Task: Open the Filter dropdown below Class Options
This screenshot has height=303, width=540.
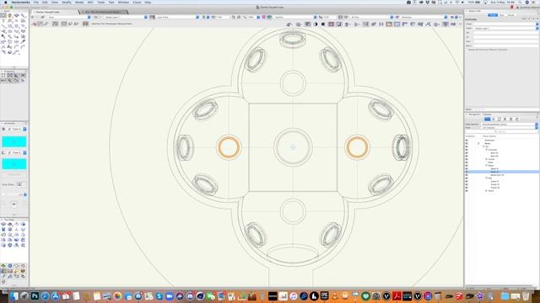Action: [x=510, y=127]
